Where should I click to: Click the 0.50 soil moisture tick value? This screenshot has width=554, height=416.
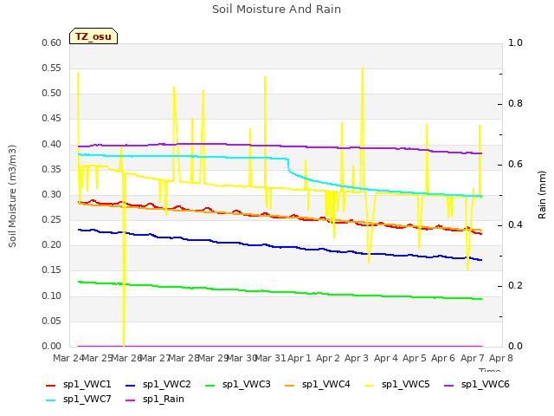[52, 94]
